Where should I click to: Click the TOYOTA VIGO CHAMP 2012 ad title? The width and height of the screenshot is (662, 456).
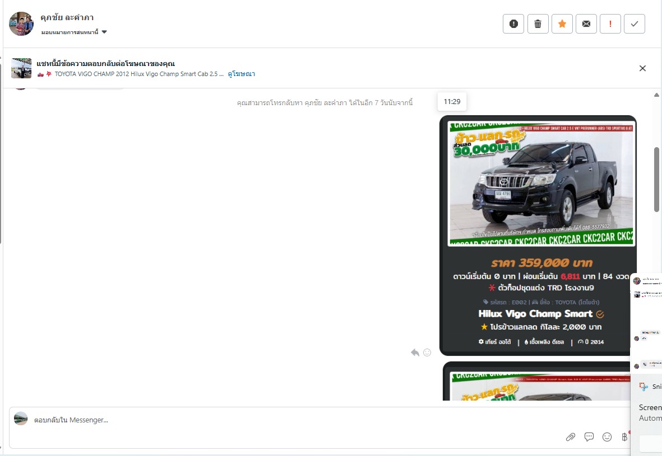[139, 74]
